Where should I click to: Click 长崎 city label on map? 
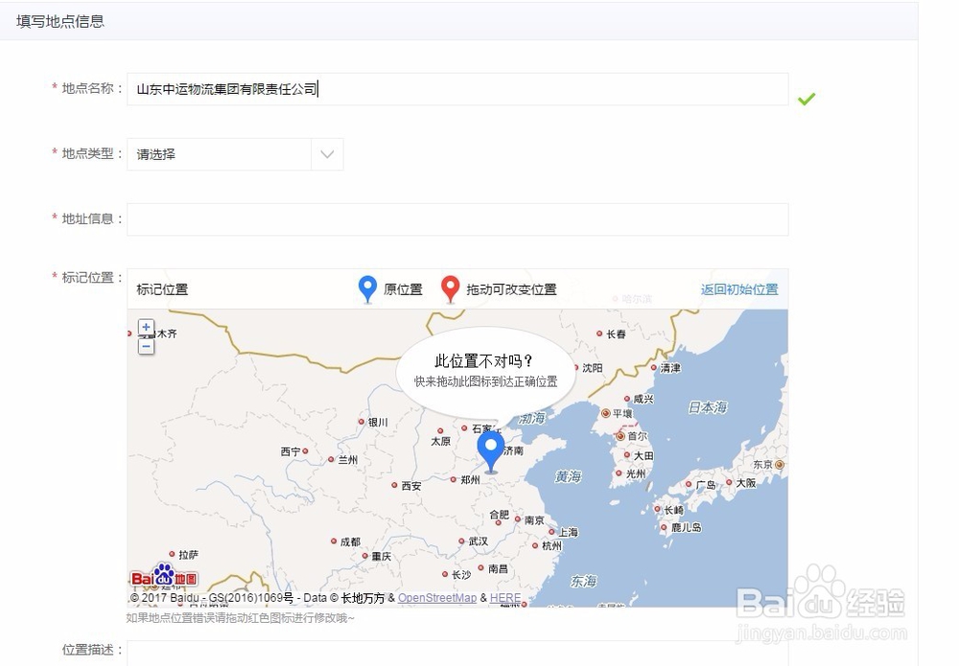tap(674, 510)
